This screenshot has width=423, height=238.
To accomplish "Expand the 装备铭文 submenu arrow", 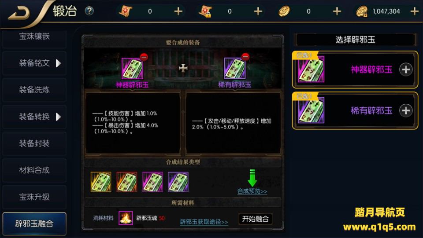I will click(x=58, y=63).
